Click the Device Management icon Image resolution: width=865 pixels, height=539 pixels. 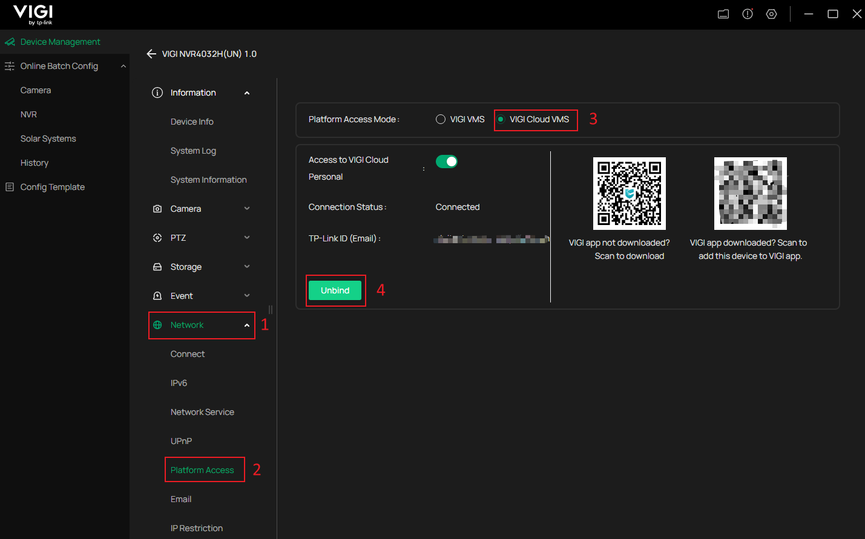coord(10,42)
